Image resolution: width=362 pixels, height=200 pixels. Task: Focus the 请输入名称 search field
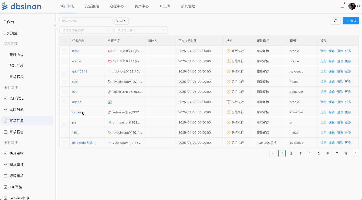(x=86, y=21)
